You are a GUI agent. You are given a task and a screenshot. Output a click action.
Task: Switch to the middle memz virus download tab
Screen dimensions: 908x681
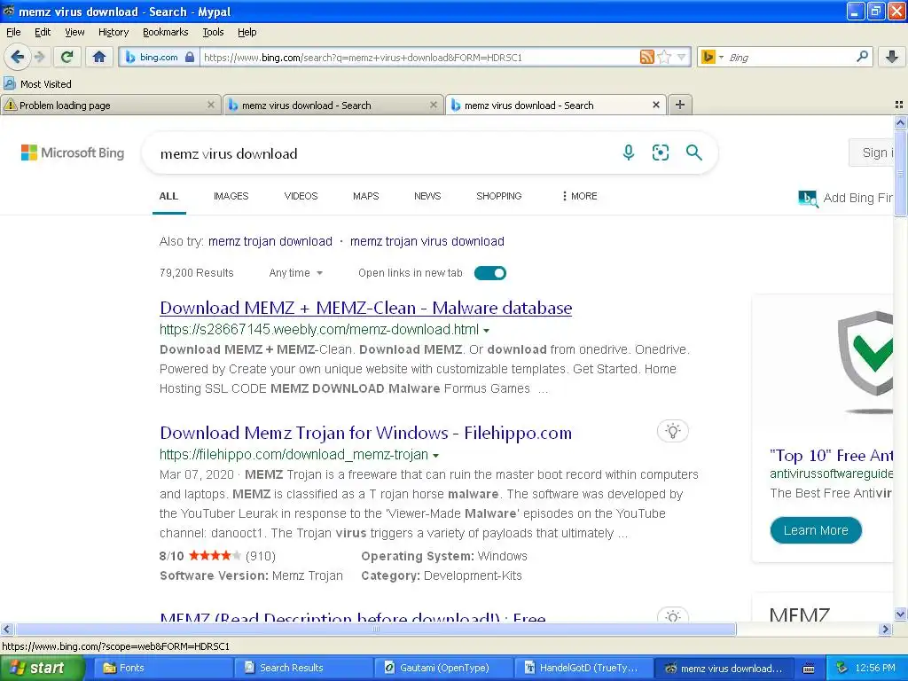(x=333, y=105)
